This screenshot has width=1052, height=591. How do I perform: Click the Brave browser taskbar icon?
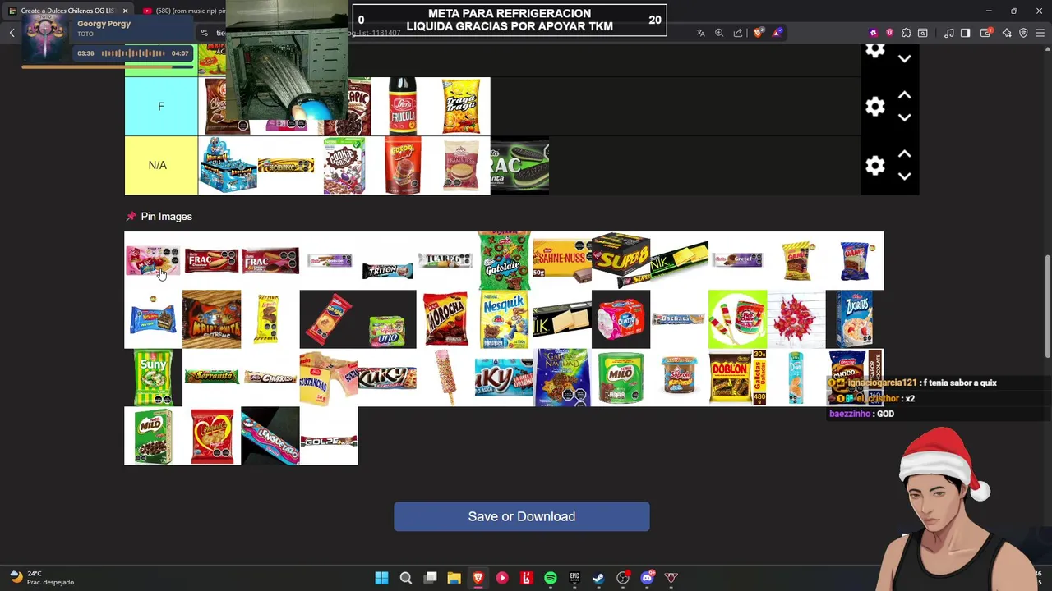(x=478, y=578)
